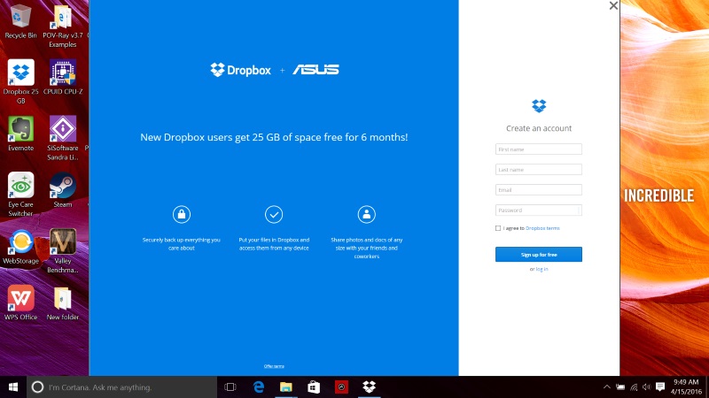The height and width of the screenshot is (398, 709).
Task: Open POV-Ray v3.7 Examples shortcut
Action: coord(62,26)
